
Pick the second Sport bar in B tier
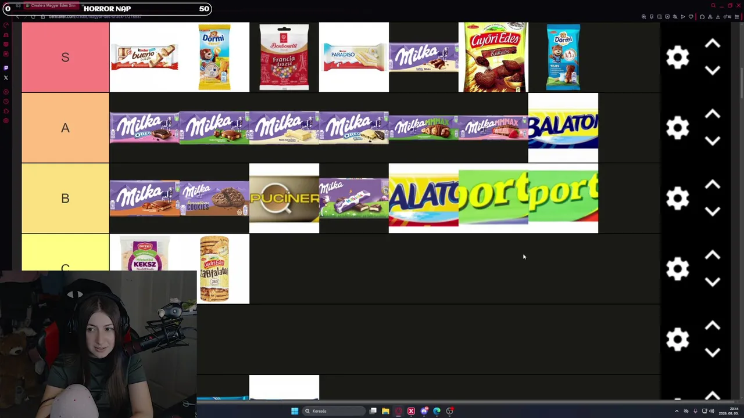click(563, 198)
